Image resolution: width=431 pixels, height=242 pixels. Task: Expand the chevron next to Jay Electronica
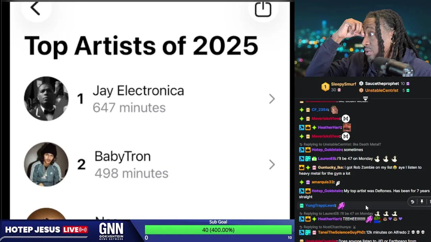coord(272,99)
